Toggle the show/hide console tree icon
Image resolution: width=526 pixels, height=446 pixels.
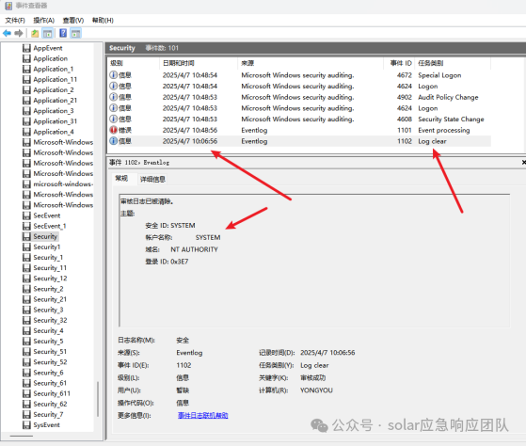(48, 33)
